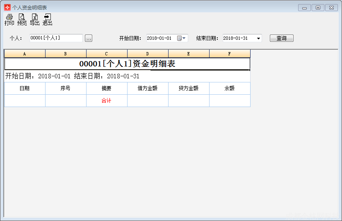342x221 pixels.
Task: Select column C header
Action: click(107, 54)
